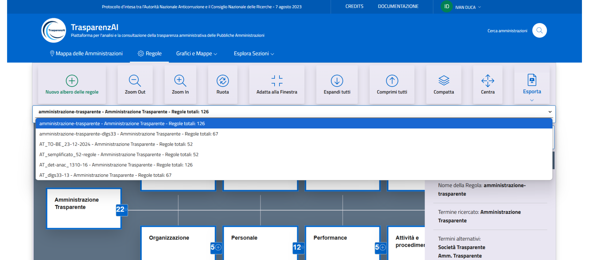
Task: Open the Credits link
Action: click(354, 6)
